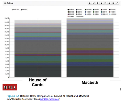The height and width of the screenshot is (102, 121).
Task: Open the techblog.netflix.com link
Action: click(x=50, y=99)
